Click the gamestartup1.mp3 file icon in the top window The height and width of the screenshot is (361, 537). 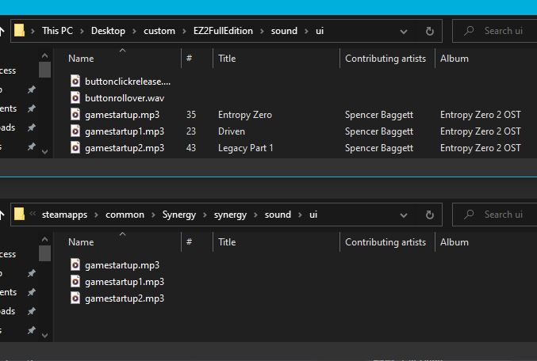click(x=75, y=131)
